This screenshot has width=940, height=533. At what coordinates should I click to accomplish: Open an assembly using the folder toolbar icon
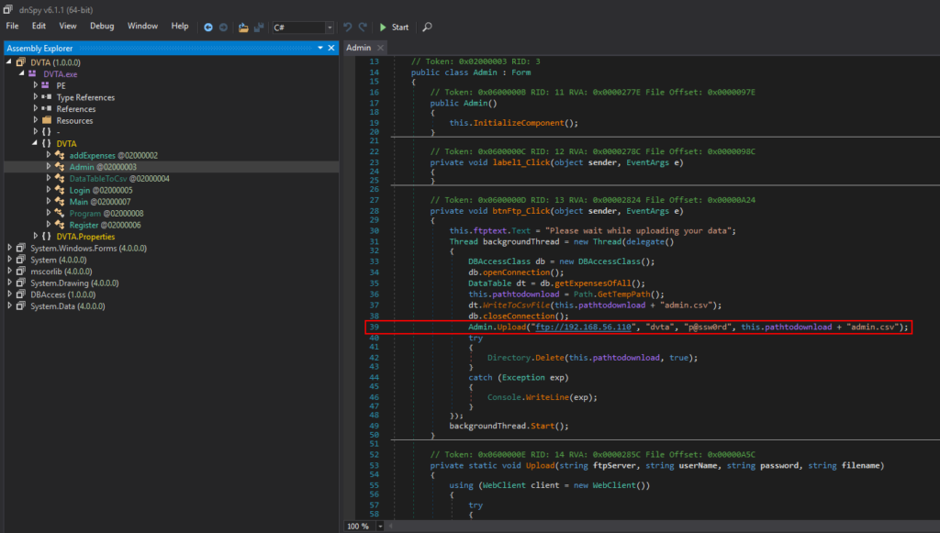tap(242, 27)
